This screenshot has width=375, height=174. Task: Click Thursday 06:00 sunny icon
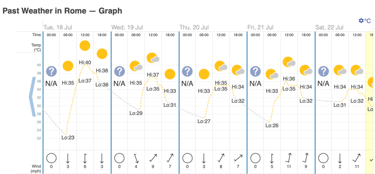click(x=204, y=74)
